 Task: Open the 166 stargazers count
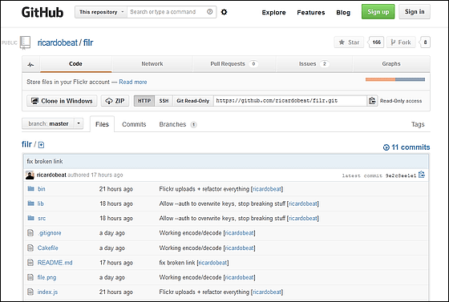pyautogui.click(x=376, y=42)
